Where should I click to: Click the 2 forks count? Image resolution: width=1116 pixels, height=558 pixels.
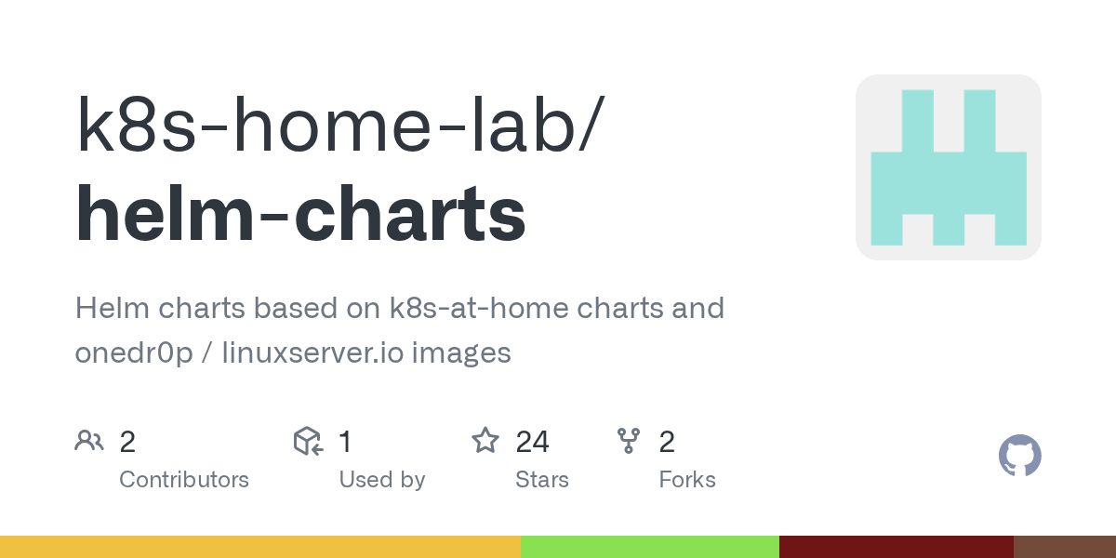(667, 442)
